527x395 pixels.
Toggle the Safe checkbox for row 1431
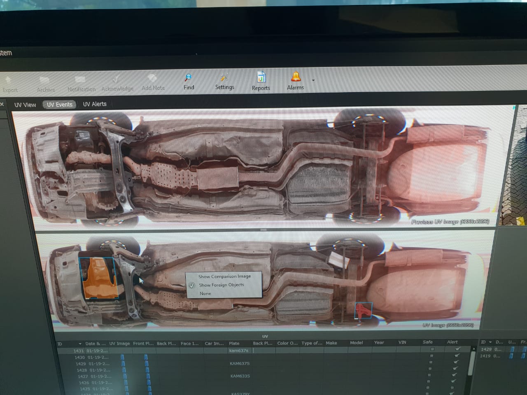coord(432,349)
